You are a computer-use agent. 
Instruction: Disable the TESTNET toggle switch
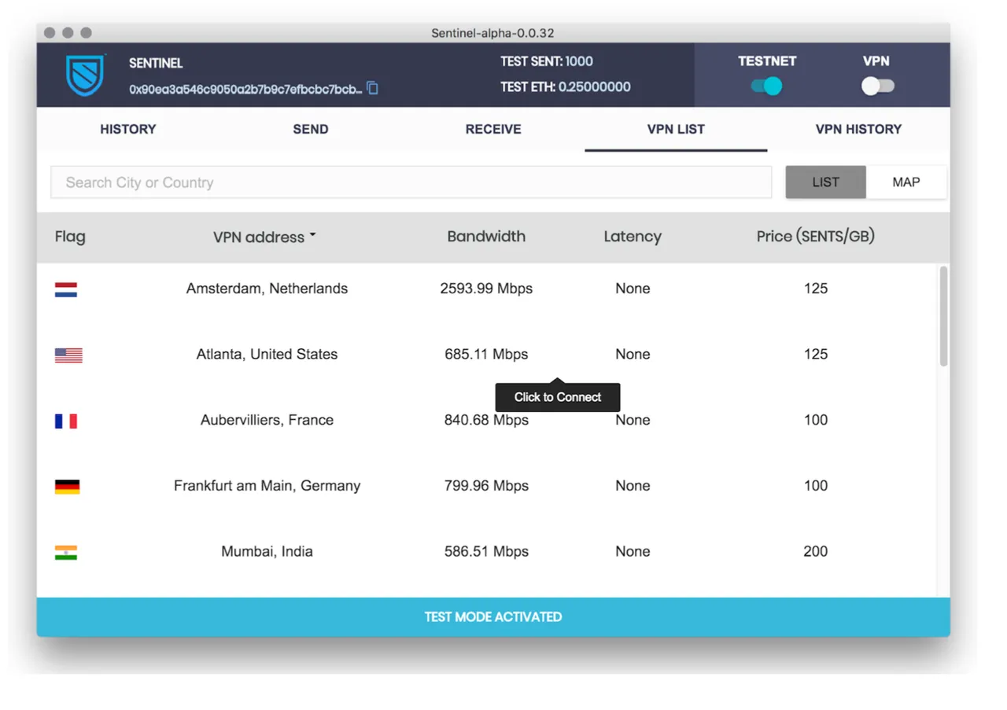(x=766, y=86)
